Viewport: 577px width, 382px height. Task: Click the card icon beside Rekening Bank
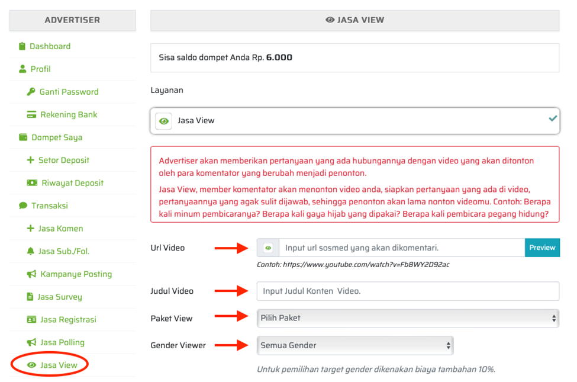pos(31,115)
